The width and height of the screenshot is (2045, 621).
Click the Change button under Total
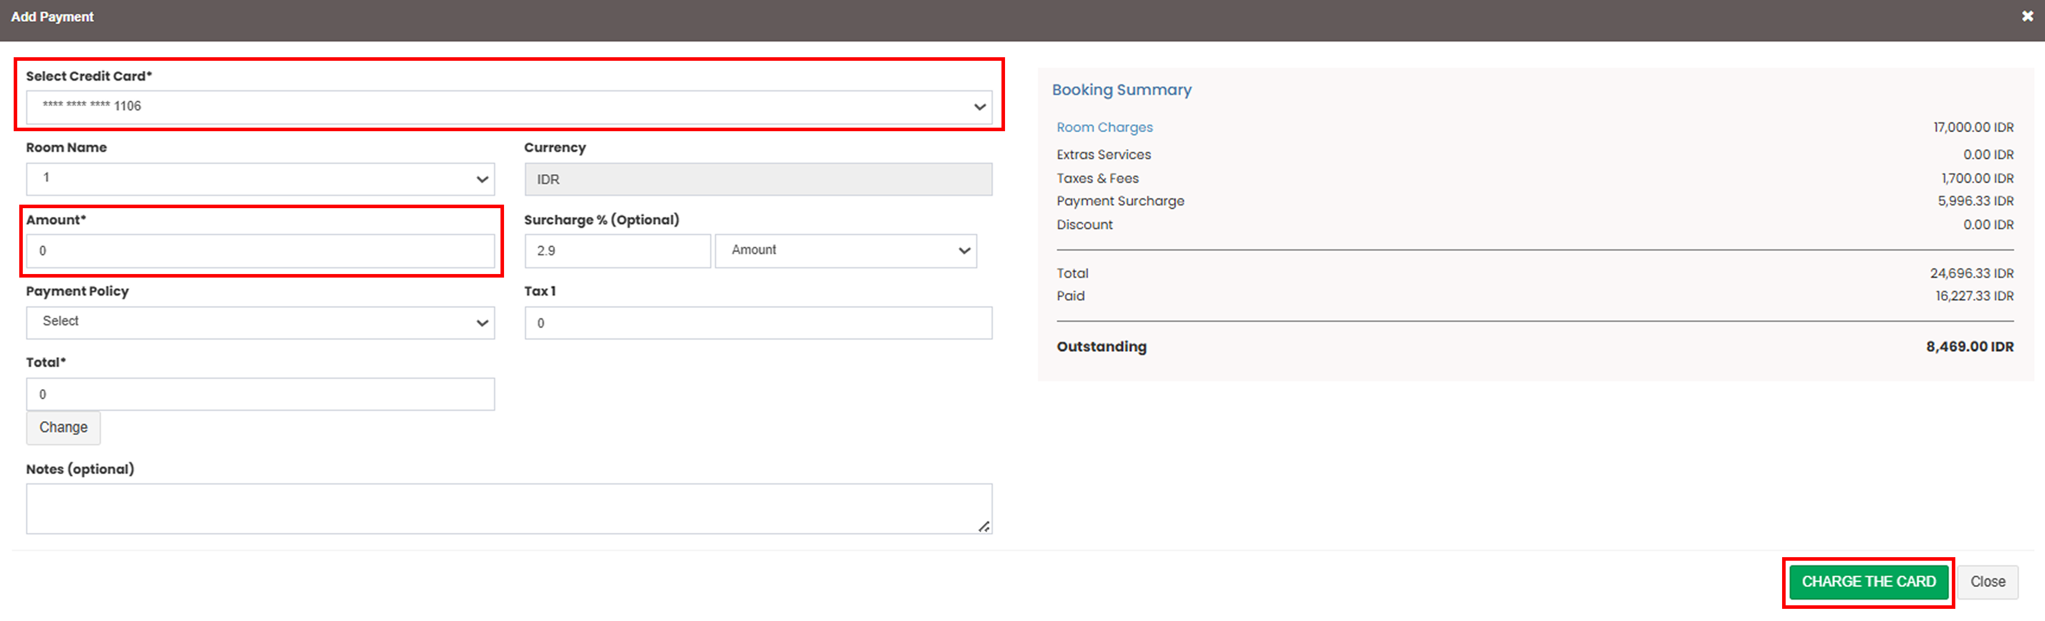[63, 427]
